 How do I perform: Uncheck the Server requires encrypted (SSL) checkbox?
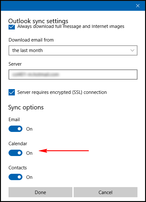pyautogui.click(x=12, y=92)
